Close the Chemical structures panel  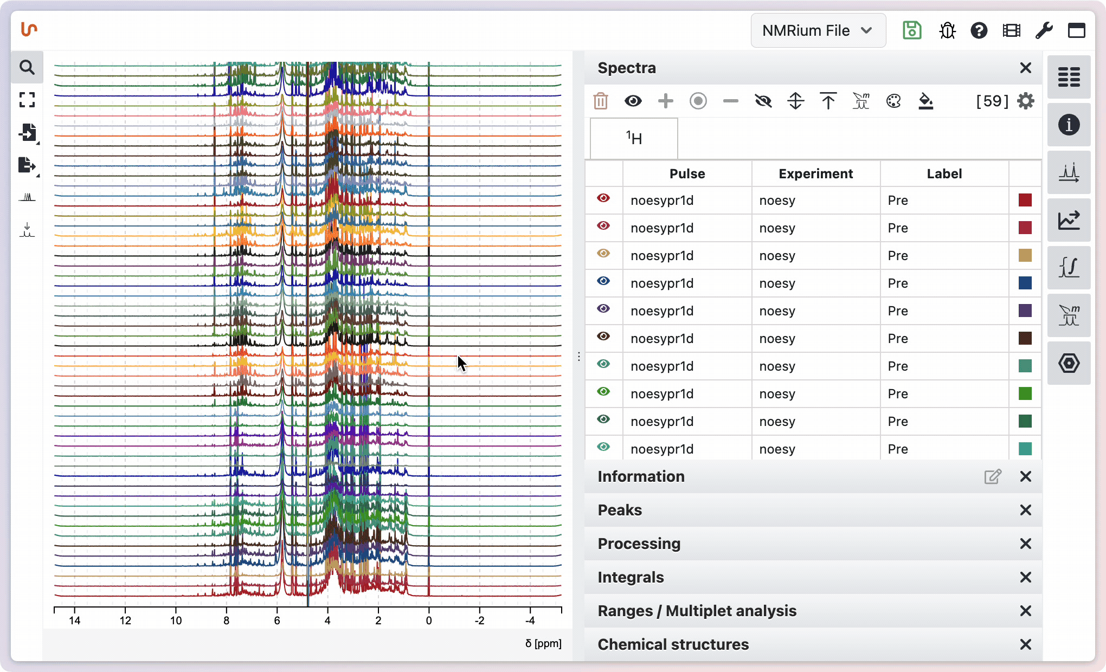pos(1025,644)
